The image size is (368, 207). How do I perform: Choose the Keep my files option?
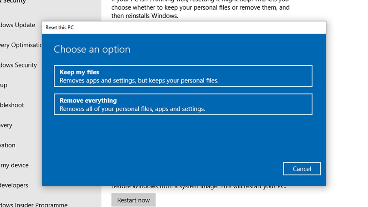click(183, 76)
